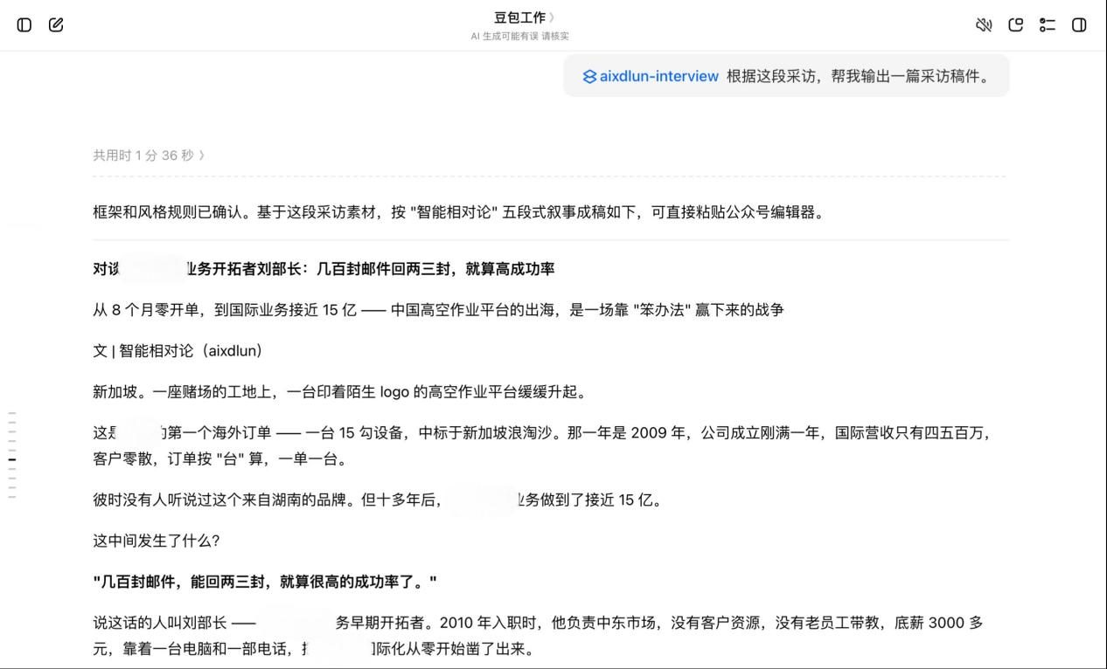Jump to the bottommost outline marker dash
1107x669 pixels.
(12, 497)
